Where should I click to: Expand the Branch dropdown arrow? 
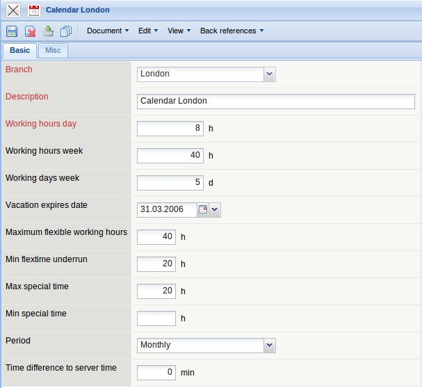tap(270, 74)
